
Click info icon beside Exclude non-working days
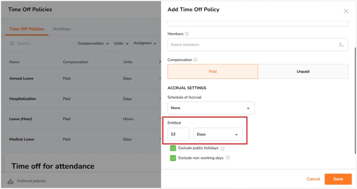point(228,157)
